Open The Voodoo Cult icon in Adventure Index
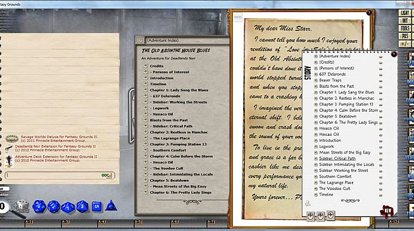The width and height of the screenshot is (414, 231). [146, 168]
